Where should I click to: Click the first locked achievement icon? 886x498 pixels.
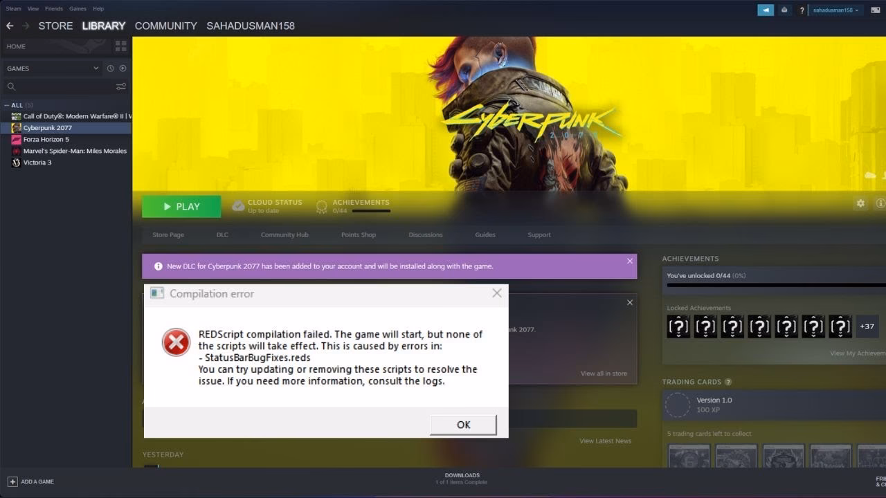click(x=678, y=326)
